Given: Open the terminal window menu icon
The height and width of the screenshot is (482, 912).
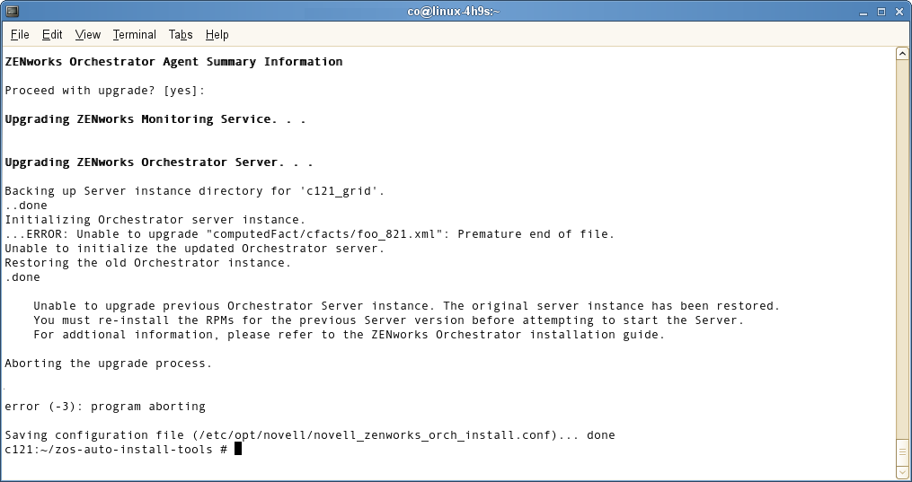Looking at the screenshot, I should pos(12,11).
